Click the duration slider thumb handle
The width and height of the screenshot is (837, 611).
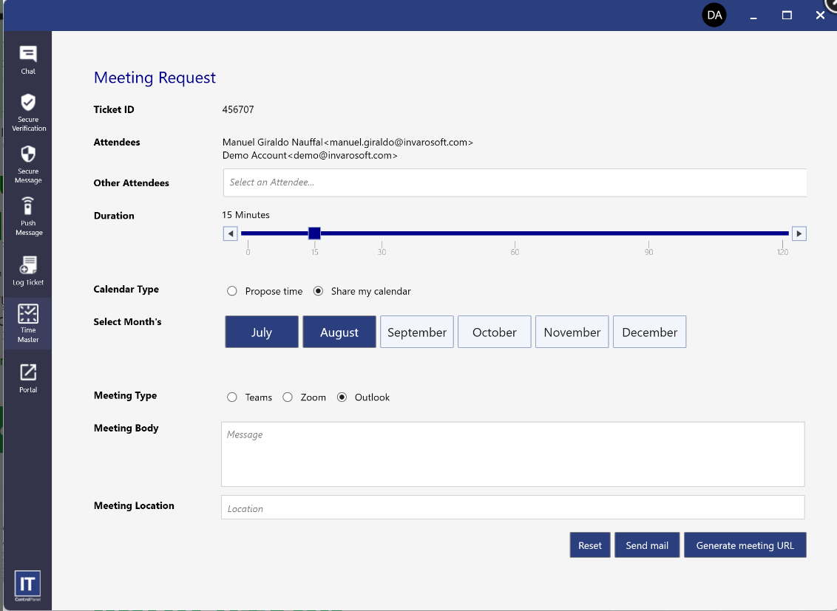(x=314, y=233)
